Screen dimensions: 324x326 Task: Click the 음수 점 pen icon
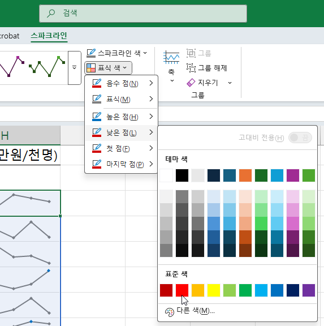(97, 83)
